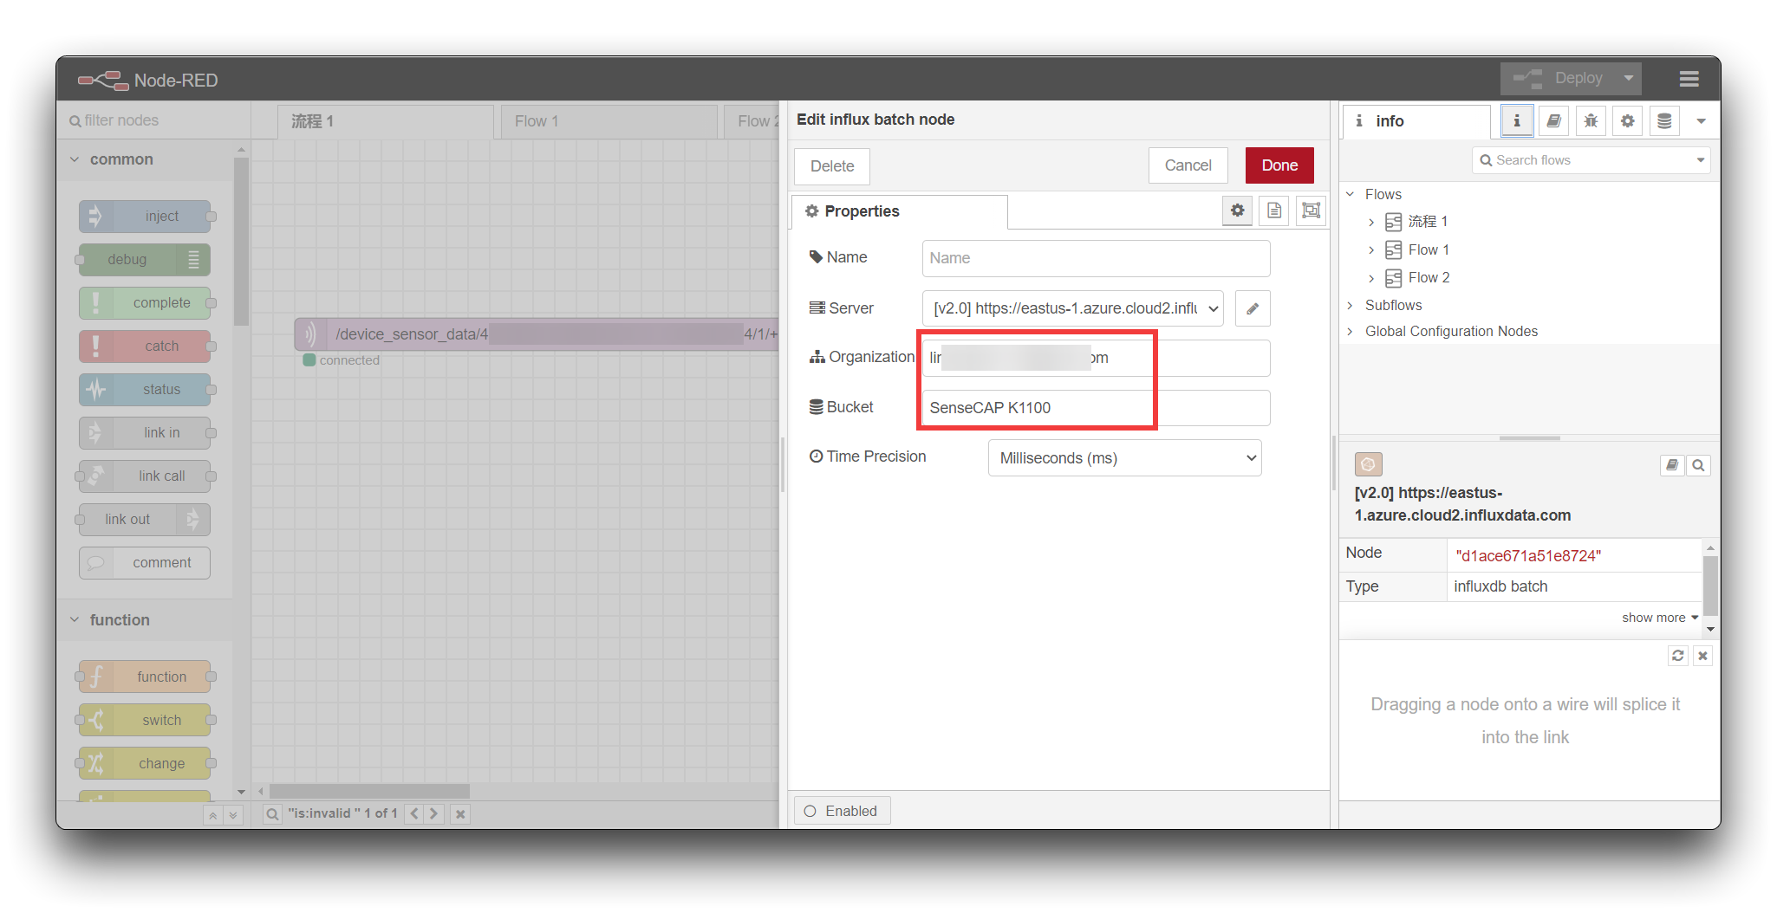Close the tips box
This screenshot has height=913, width=1777.
click(1702, 656)
